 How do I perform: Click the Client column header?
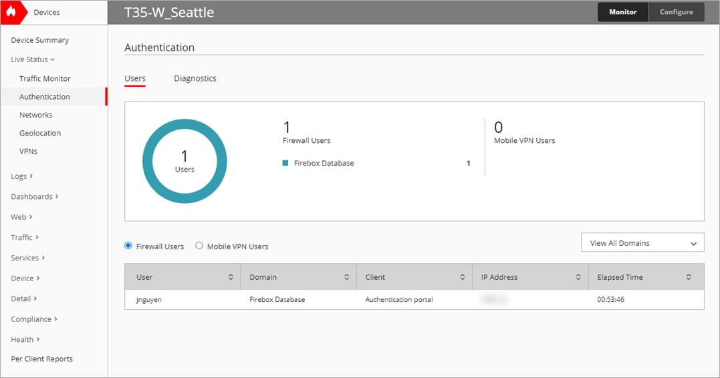coord(375,277)
